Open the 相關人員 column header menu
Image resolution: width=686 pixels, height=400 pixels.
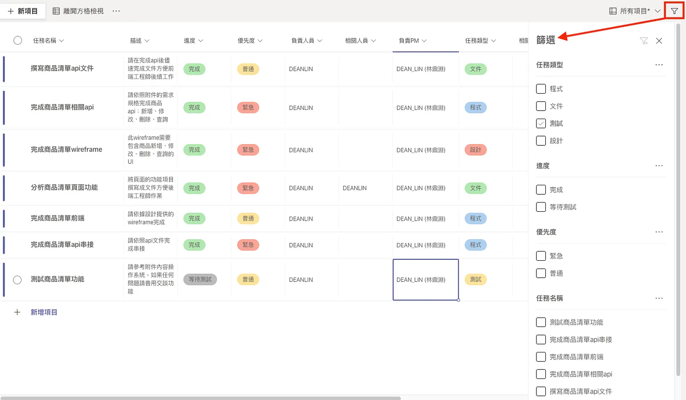pyautogui.click(x=360, y=41)
